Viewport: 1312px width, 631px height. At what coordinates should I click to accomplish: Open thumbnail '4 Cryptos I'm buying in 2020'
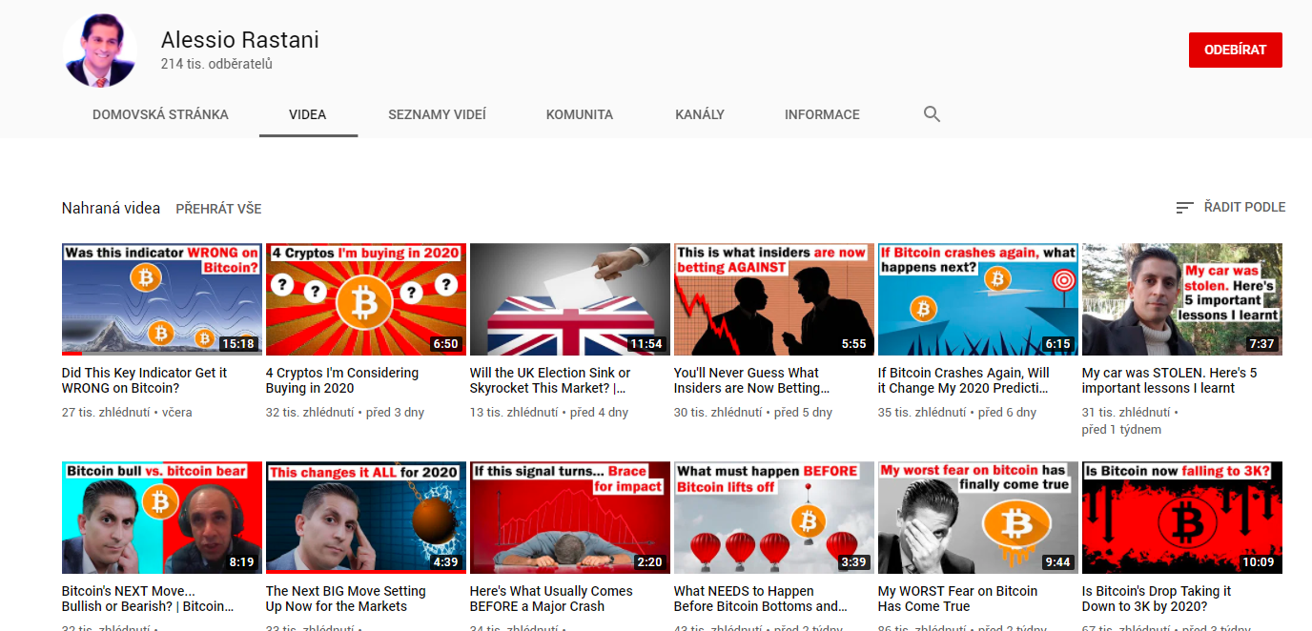pos(366,299)
